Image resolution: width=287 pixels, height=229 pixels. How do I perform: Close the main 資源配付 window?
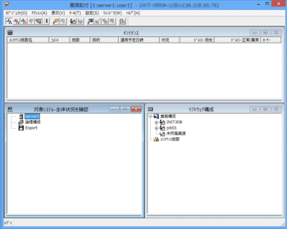pos(278,4)
